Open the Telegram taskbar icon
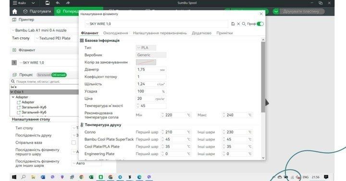Viewport: 346px width, 181px height. 120,177
